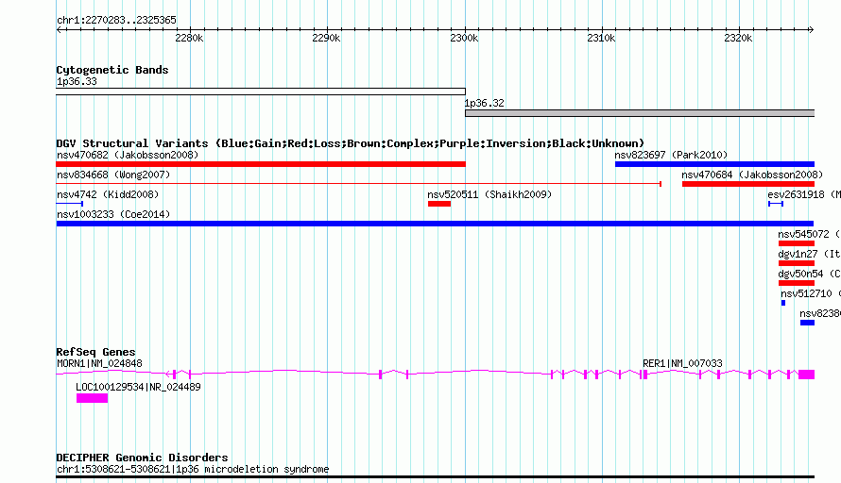Image resolution: width=841 pixels, height=483 pixels.
Task: Click LOC100129534|NR_024489 label
Action: click(138, 387)
